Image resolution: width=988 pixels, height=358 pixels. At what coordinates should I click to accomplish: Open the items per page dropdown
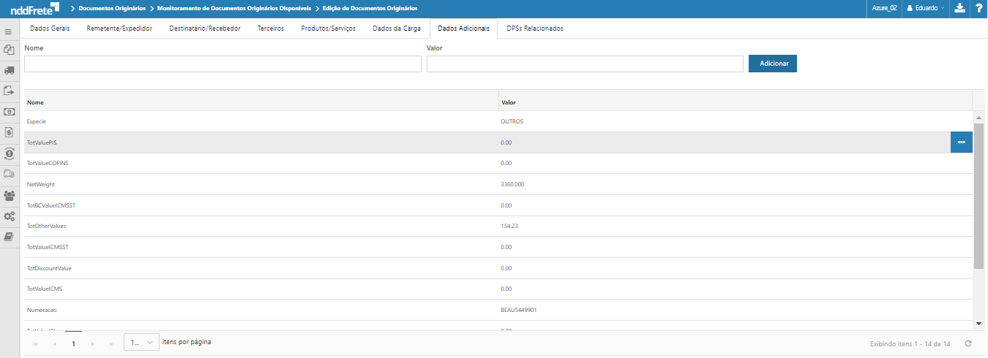click(x=141, y=343)
